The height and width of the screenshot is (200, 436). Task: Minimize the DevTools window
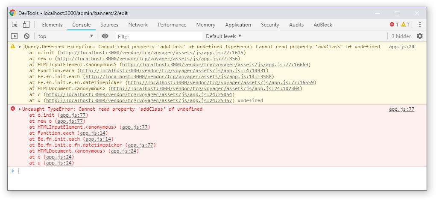click(x=377, y=13)
